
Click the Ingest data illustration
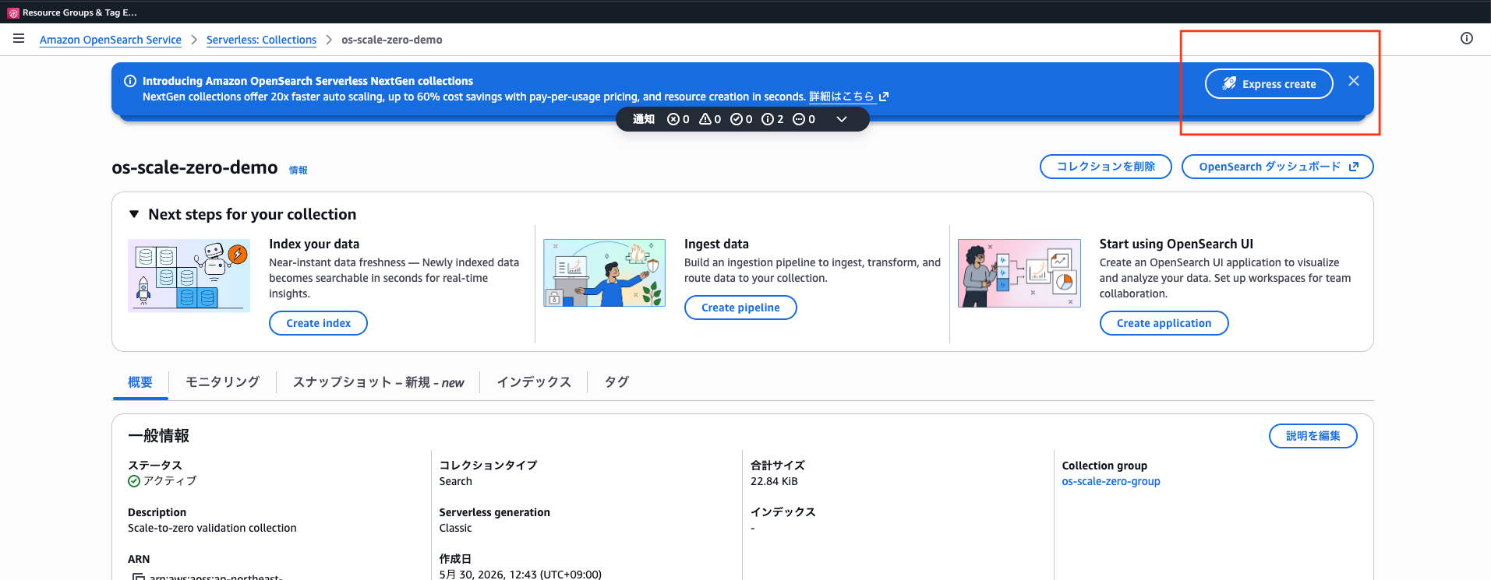coord(604,273)
